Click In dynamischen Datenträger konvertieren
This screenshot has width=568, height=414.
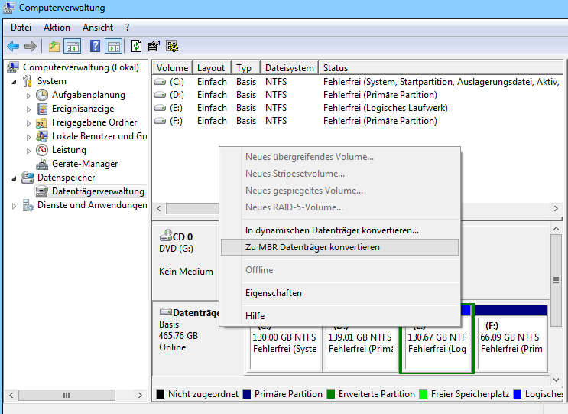click(x=331, y=230)
